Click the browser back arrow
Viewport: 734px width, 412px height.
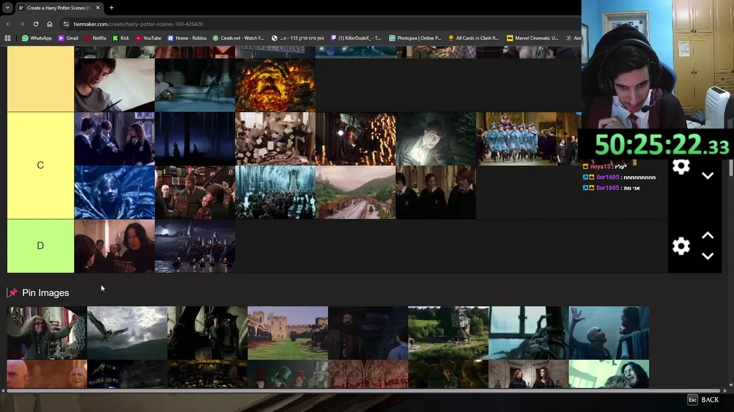8,24
